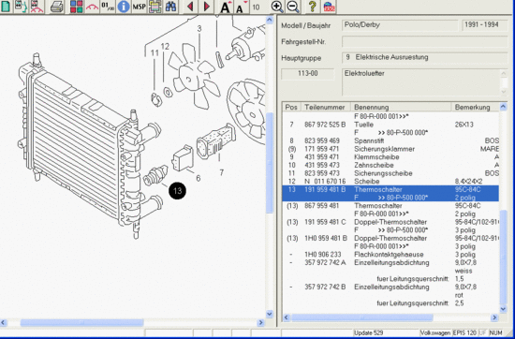515x339 pixels.
Task: Click the parts list horizontal scroll left arrow
Action: [x=287, y=317]
